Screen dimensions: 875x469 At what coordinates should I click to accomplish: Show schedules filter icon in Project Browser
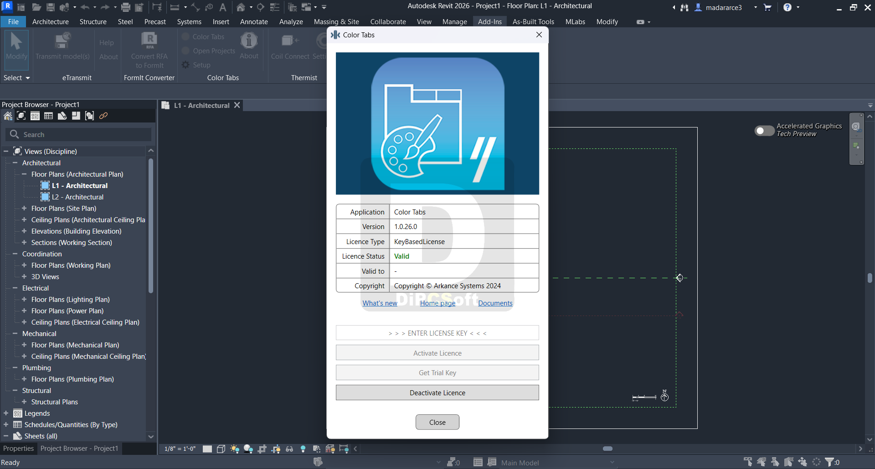pos(48,116)
